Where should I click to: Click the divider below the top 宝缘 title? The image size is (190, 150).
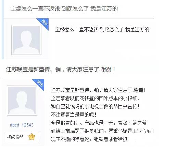[x=79, y=18]
